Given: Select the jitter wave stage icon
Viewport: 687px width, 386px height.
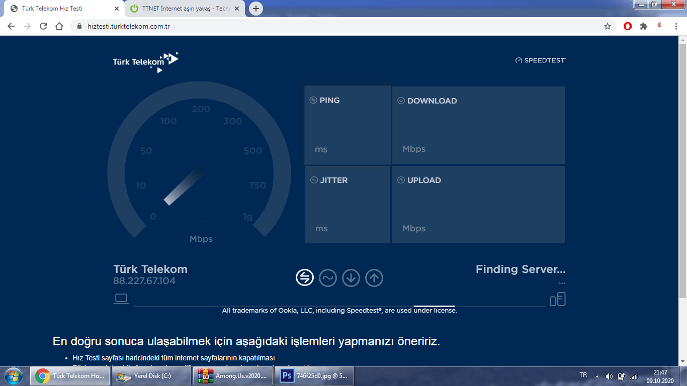Looking at the screenshot, I should tap(328, 277).
